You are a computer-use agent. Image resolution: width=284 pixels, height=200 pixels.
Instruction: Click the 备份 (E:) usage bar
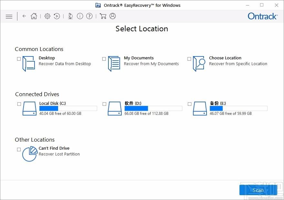tap(238, 108)
